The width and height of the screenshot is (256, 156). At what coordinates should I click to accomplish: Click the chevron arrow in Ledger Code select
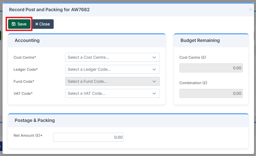pyautogui.click(x=154, y=69)
